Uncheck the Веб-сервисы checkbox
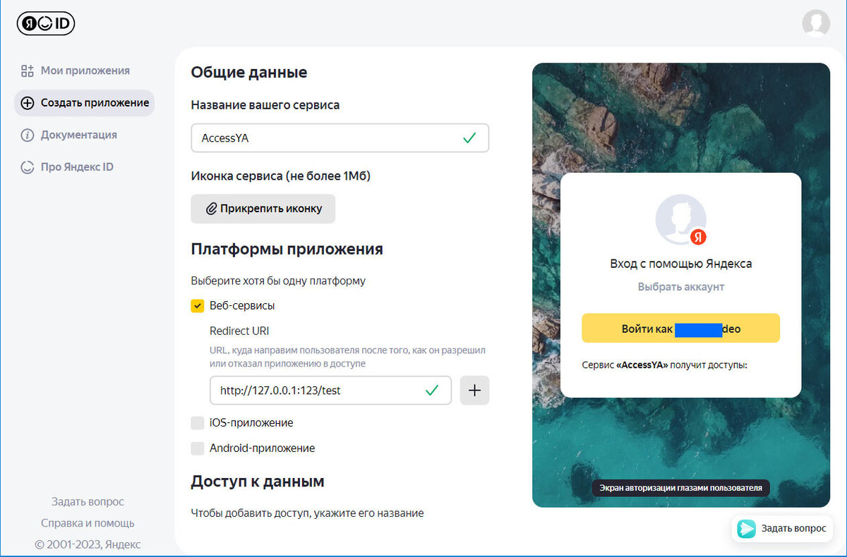 (198, 306)
